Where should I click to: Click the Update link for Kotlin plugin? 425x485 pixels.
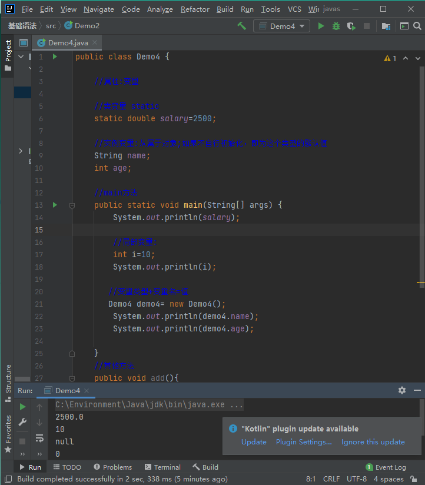point(254,442)
